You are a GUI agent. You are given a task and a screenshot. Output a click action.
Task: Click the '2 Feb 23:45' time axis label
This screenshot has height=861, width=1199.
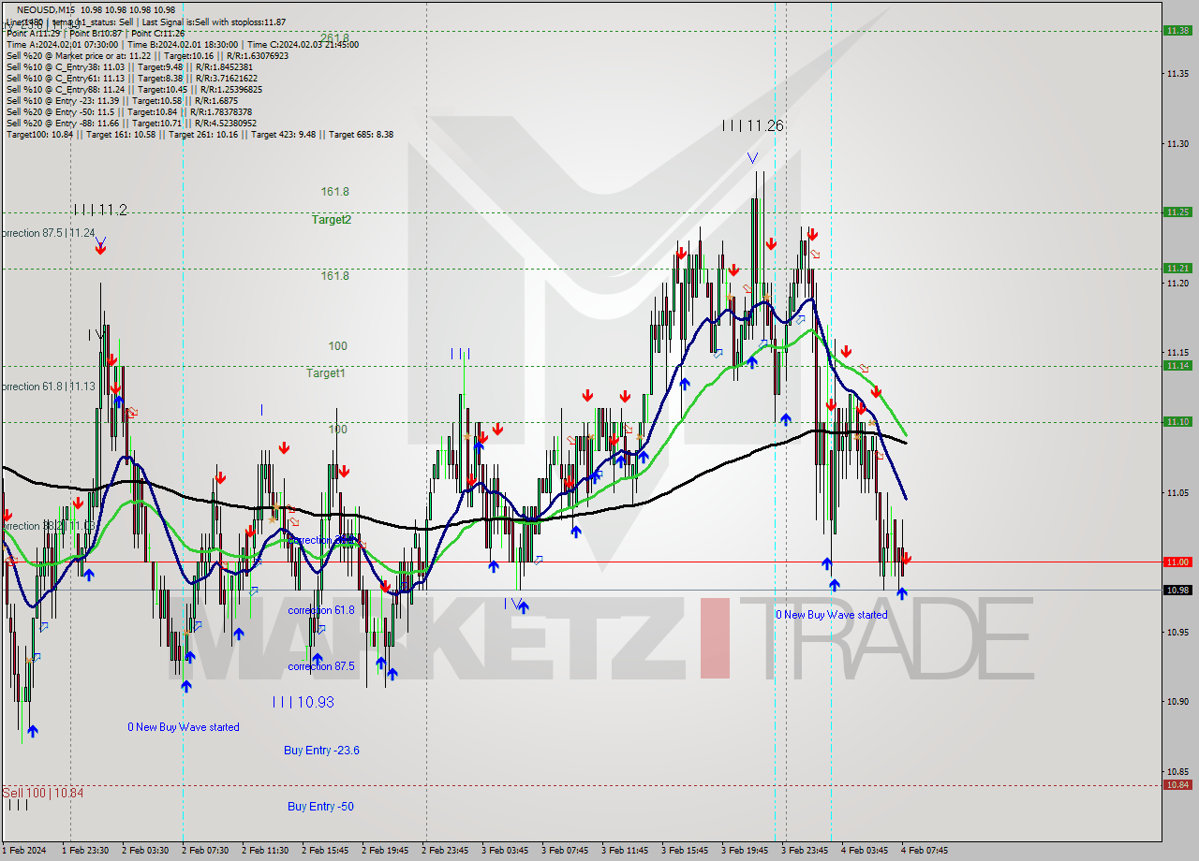click(445, 851)
